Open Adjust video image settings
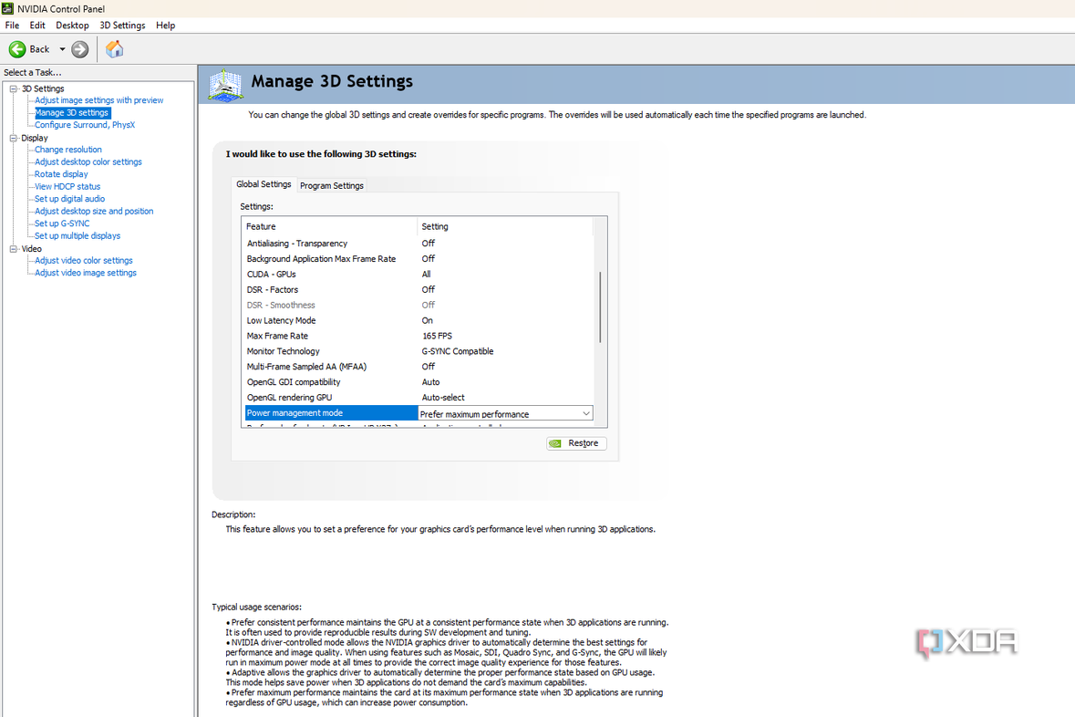The height and width of the screenshot is (717, 1075). [85, 273]
